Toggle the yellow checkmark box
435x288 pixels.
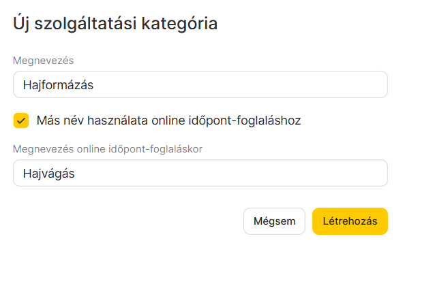pyautogui.click(x=21, y=121)
